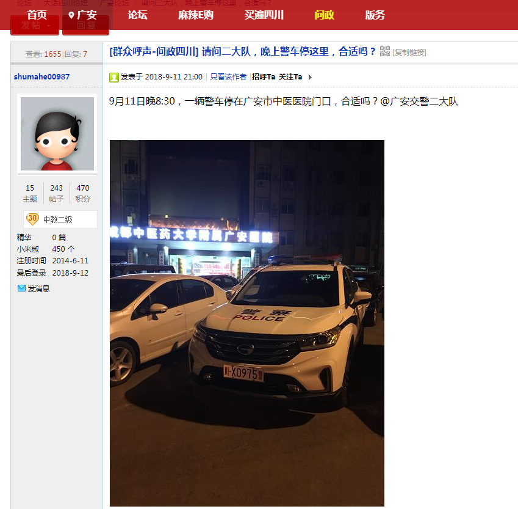Viewport: 518px width, 509px height.
Task: Click the 回复 button under the navigation
Action: (x=86, y=25)
